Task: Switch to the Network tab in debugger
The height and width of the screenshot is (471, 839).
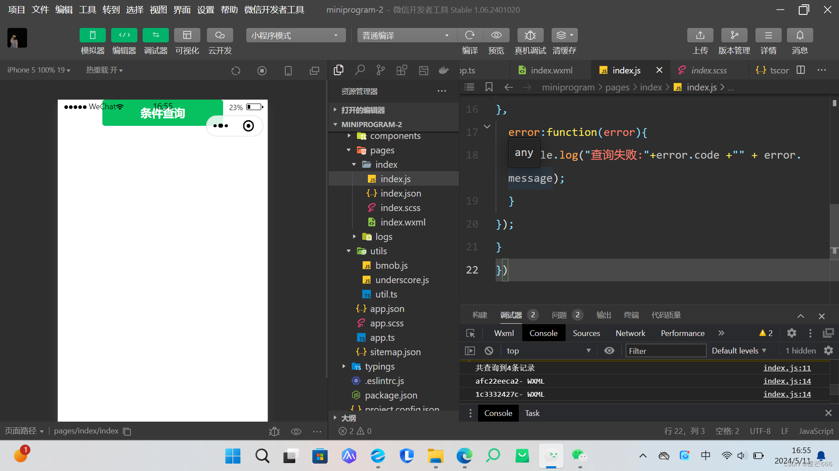Action: (x=630, y=333)
